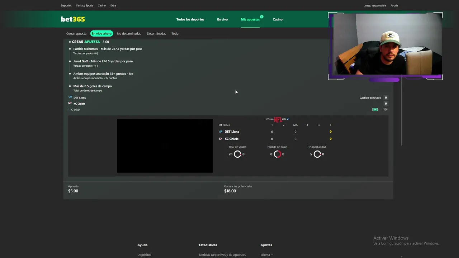Click the Jared Goff passing yards selection
The height and width of the screenshot is (258, 459).
(103, 61)
